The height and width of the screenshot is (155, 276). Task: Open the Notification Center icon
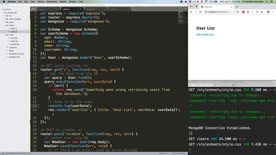pyautogui.click(x=272, y=2)
